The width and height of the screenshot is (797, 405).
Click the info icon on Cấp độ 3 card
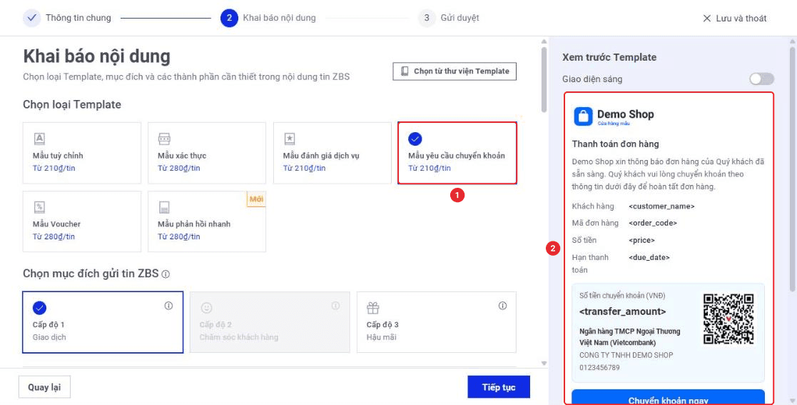(x=503, y=306)
